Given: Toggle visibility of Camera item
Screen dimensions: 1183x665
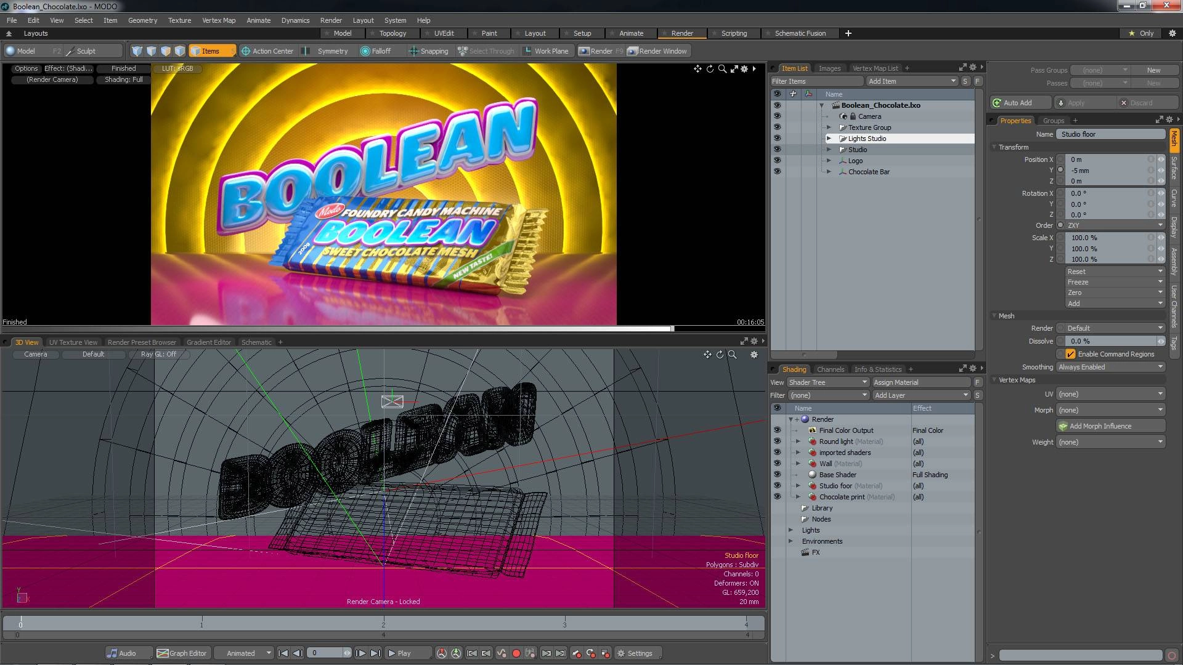Looking at the screenshot, I should coord(777,116).
